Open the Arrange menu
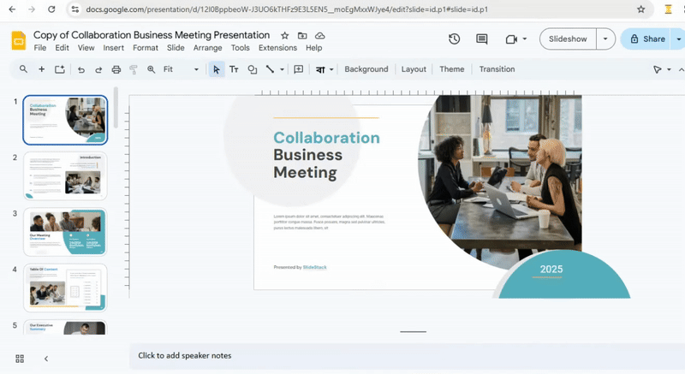Image resolution: width=685 pixels, height=374 pixels. point(207,48)
